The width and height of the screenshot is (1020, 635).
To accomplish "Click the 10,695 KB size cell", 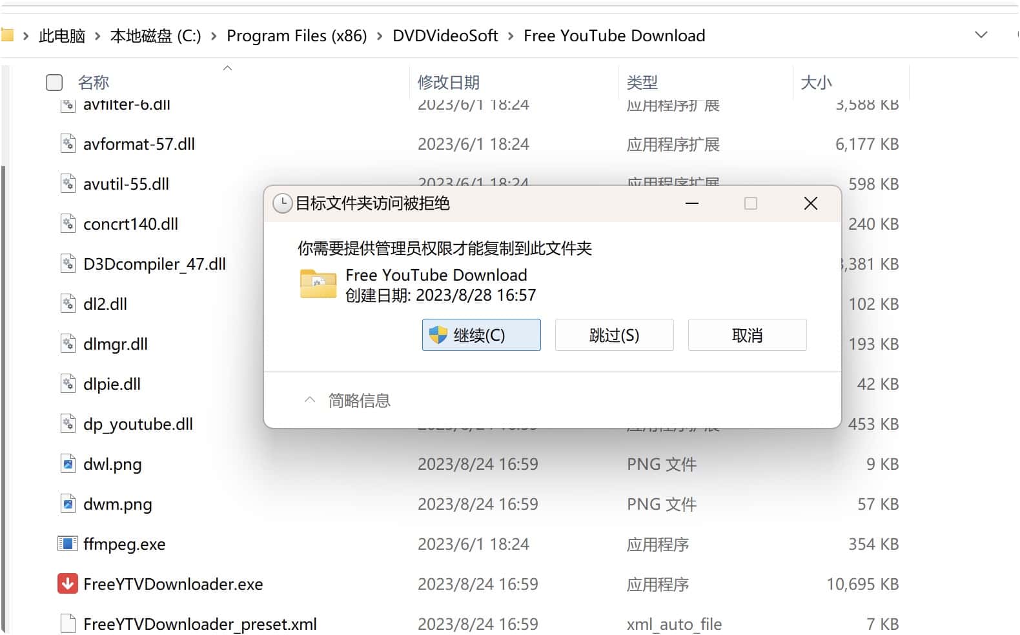I will (862, 584).
